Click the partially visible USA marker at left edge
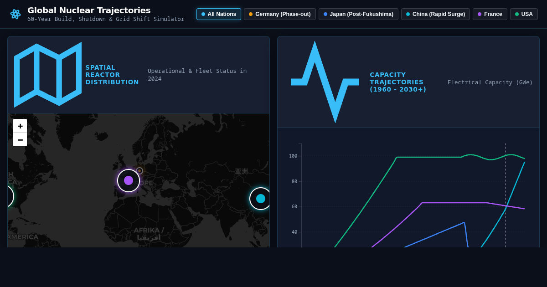Screen dimensions: 547x287 10,196
